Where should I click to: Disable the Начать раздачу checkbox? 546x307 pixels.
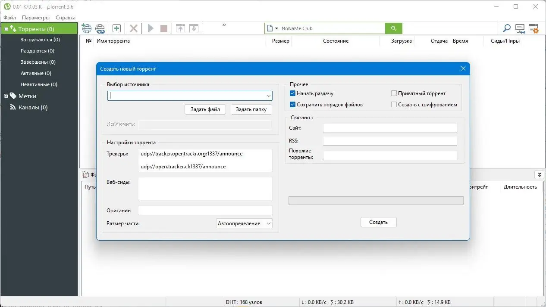pyautogui.click(x=292, y=93)
